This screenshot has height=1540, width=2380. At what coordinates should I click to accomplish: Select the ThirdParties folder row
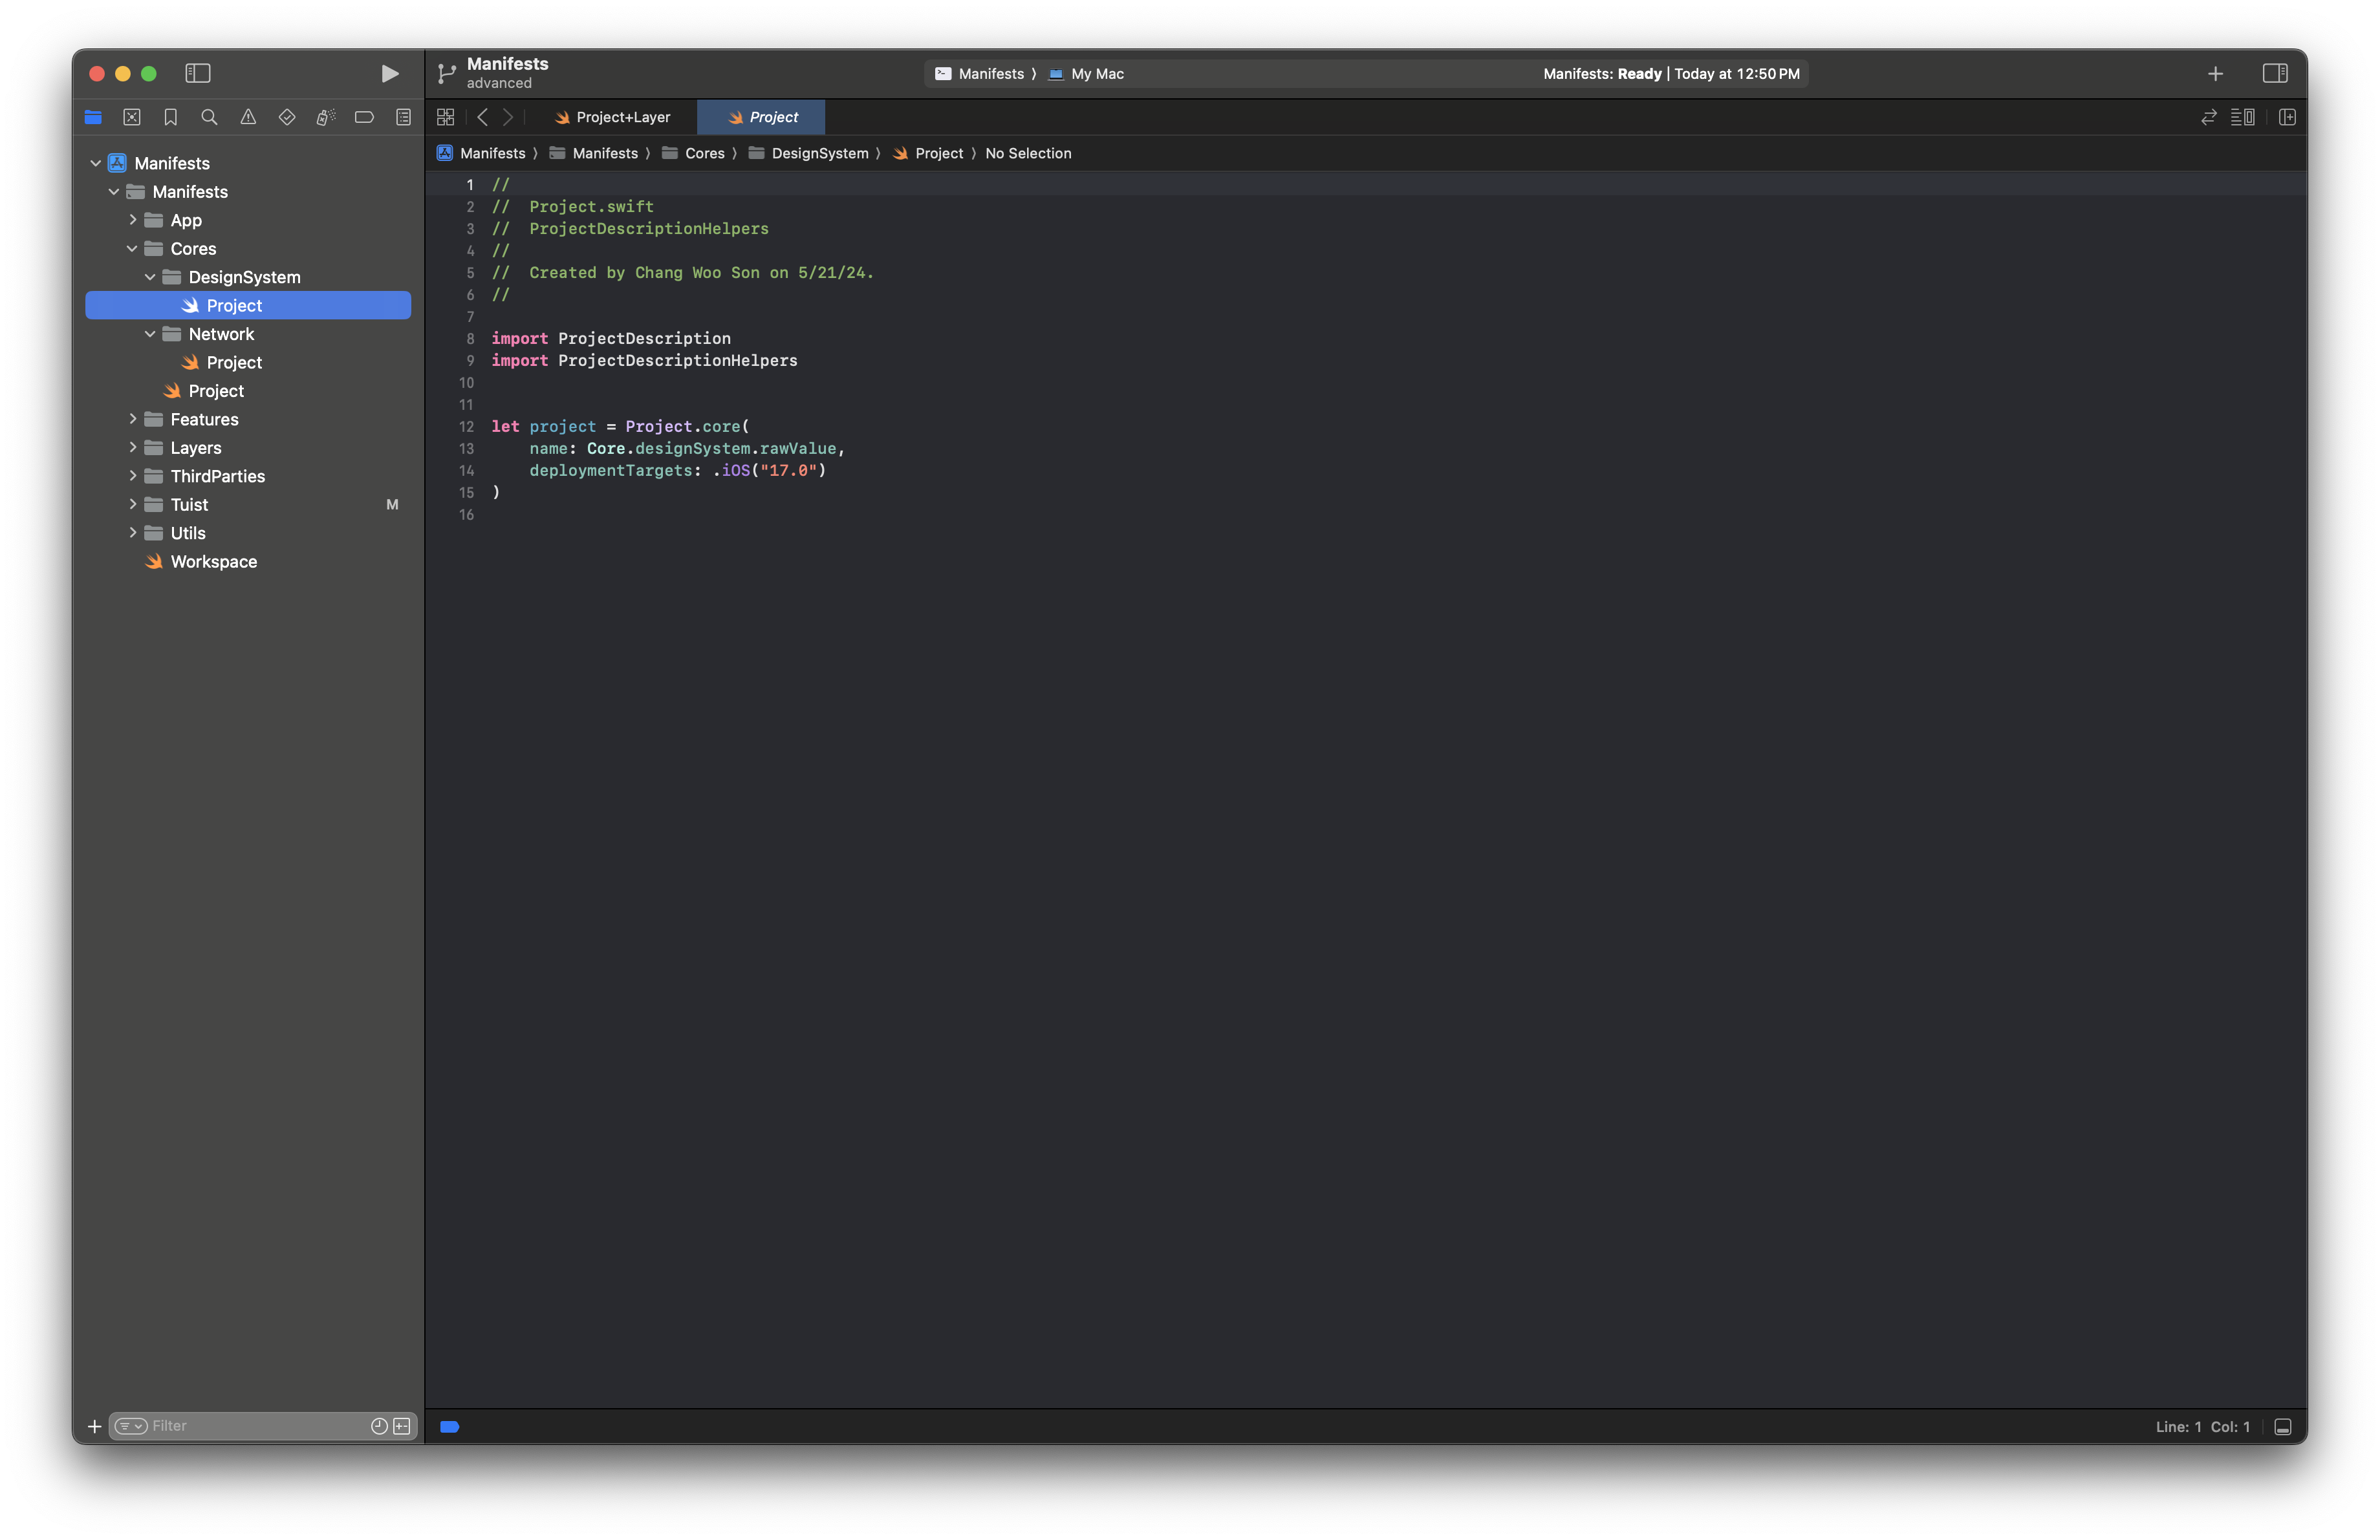click(248, 476)
